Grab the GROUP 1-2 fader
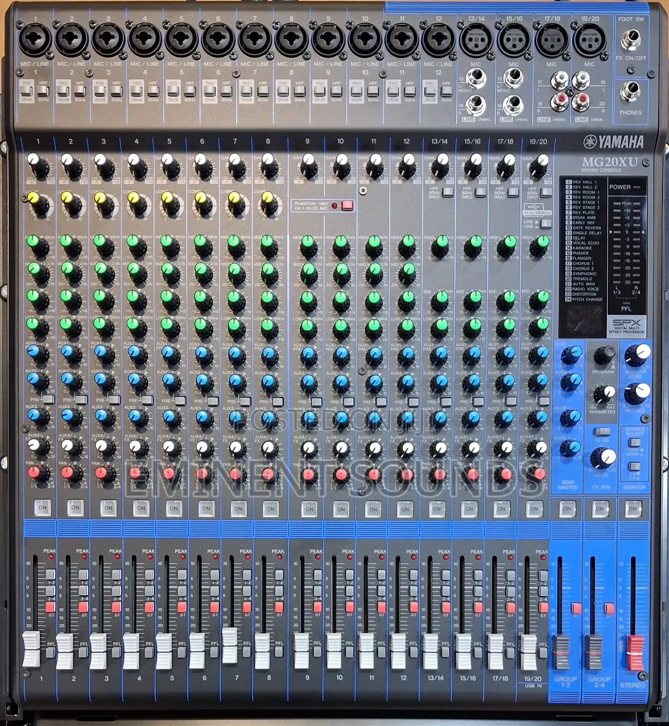This screenshot has height=726, width=669. (x=561, y=653)
